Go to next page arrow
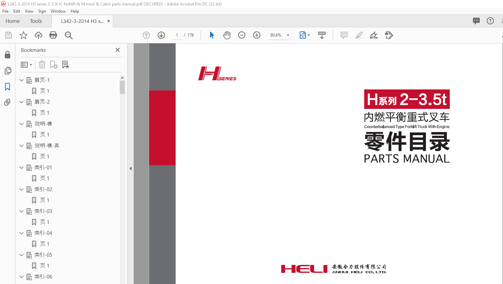This screenshot has height=284, width=503. coord(161,35)
